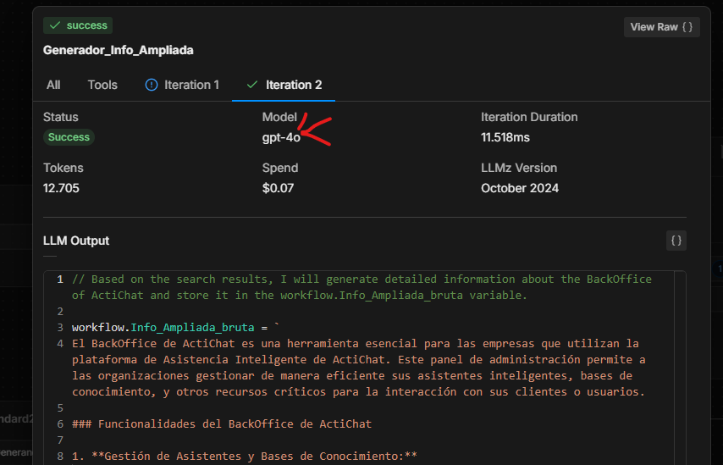
Task: Click the gpt-4o model value
Action: point(280,137)
